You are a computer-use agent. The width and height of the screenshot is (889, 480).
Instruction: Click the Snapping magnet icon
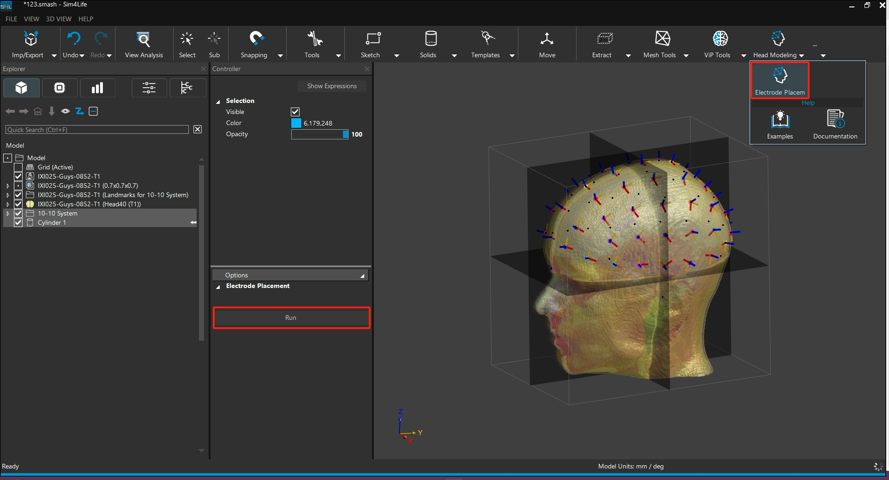pos(256,39)
